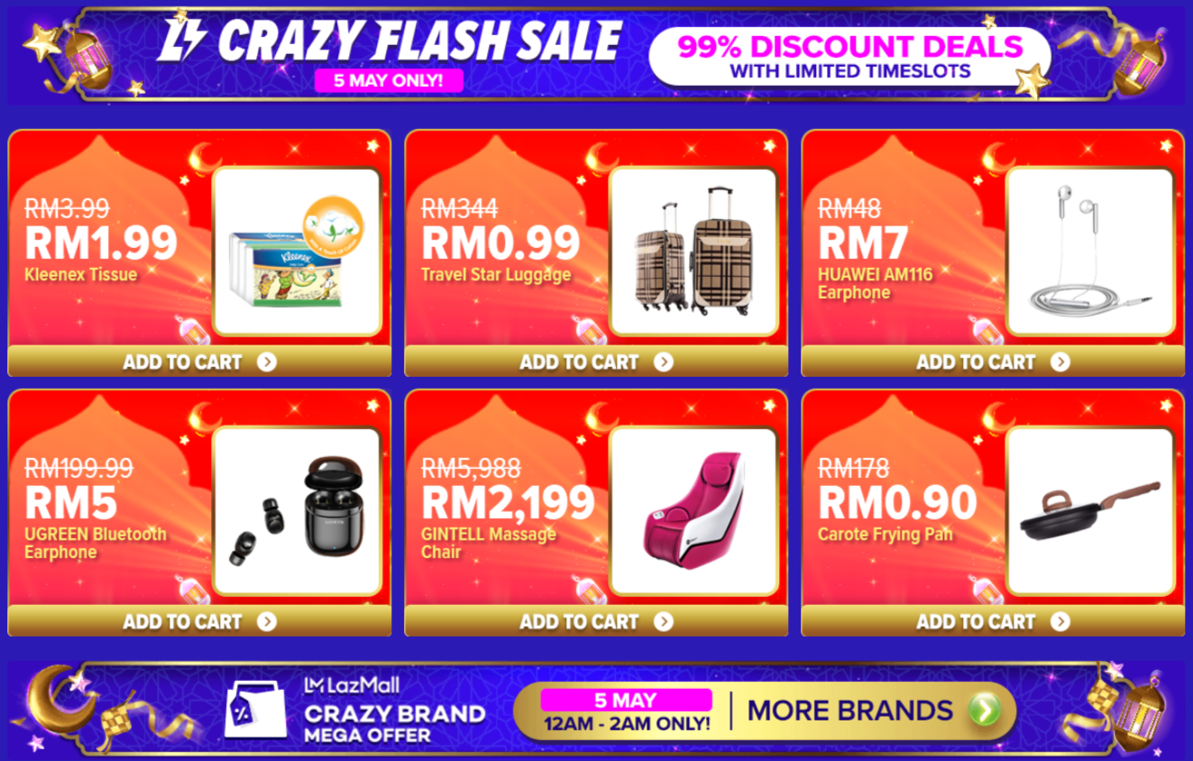Click the 99% Discount Deals banner pill
The image size is (1193, 761).
[x=849, y=57]
